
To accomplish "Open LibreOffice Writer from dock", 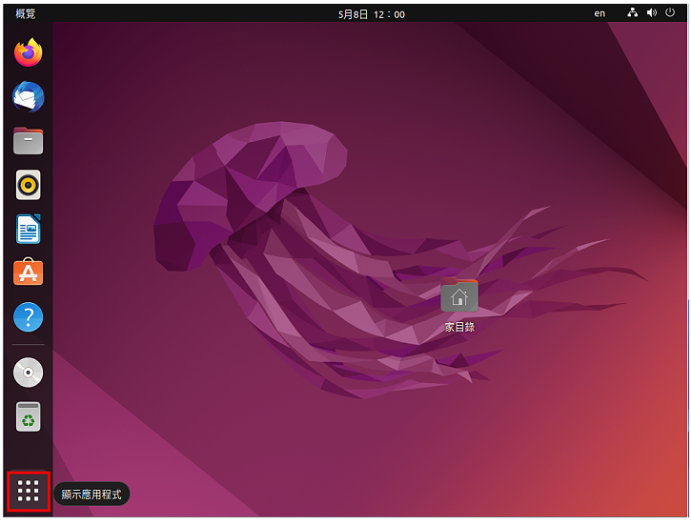I will point(29,229).
